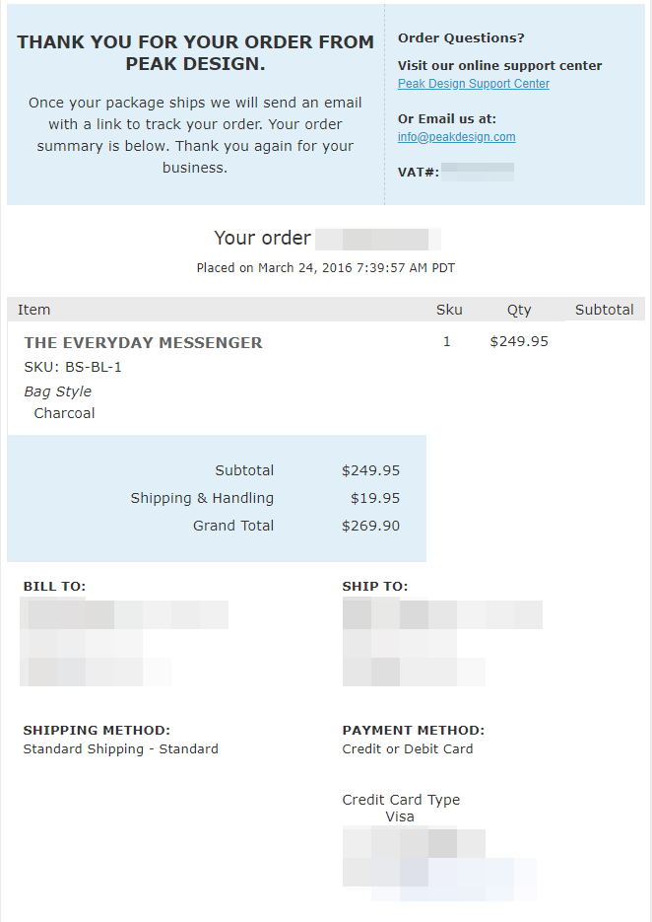Select the Grand Total amount $269.90
Viewport: 652px width, 922px height.
[x=370, y=526]
